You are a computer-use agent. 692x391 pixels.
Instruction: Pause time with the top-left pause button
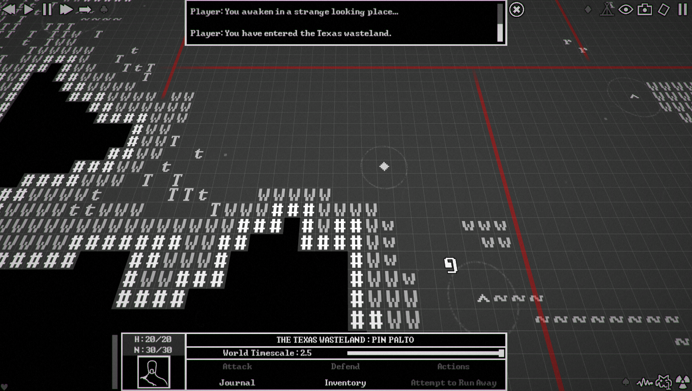pos(47,9)
